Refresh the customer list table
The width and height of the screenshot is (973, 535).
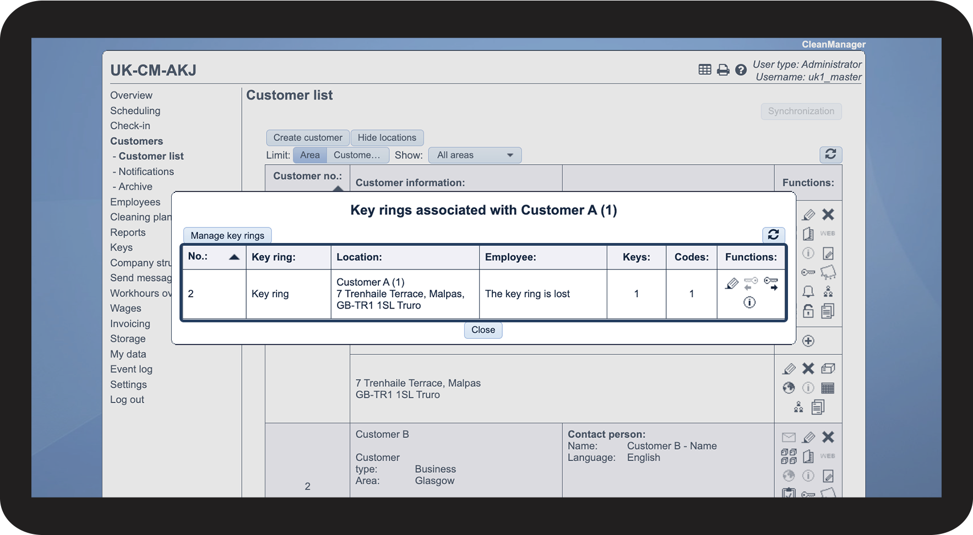[x=830, y=154]
